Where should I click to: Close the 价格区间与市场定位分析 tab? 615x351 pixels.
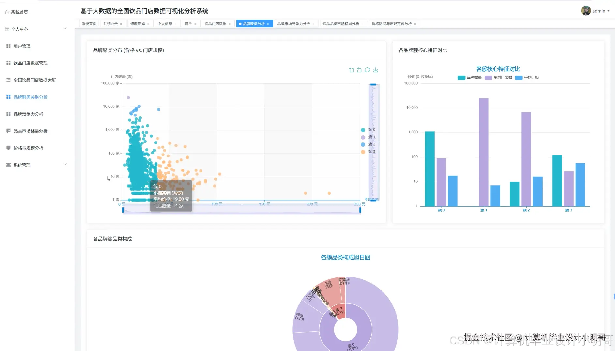point(415,24)
